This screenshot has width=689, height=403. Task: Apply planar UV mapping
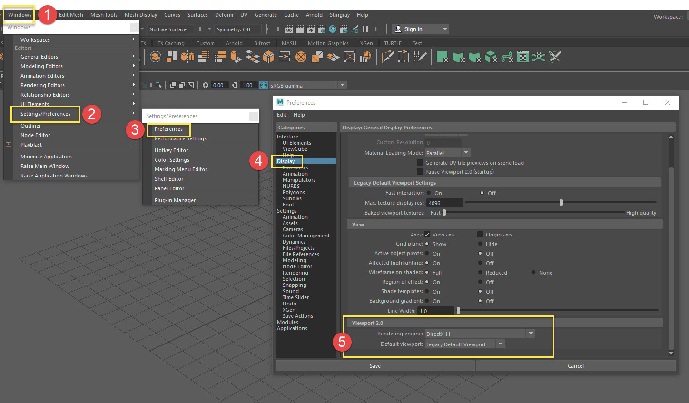[443, 57]
